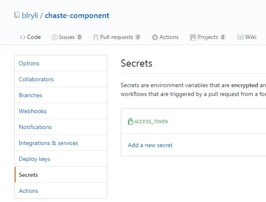Click the Pull requests merge icon
The image size is (266, 202).
pos(96,37)
